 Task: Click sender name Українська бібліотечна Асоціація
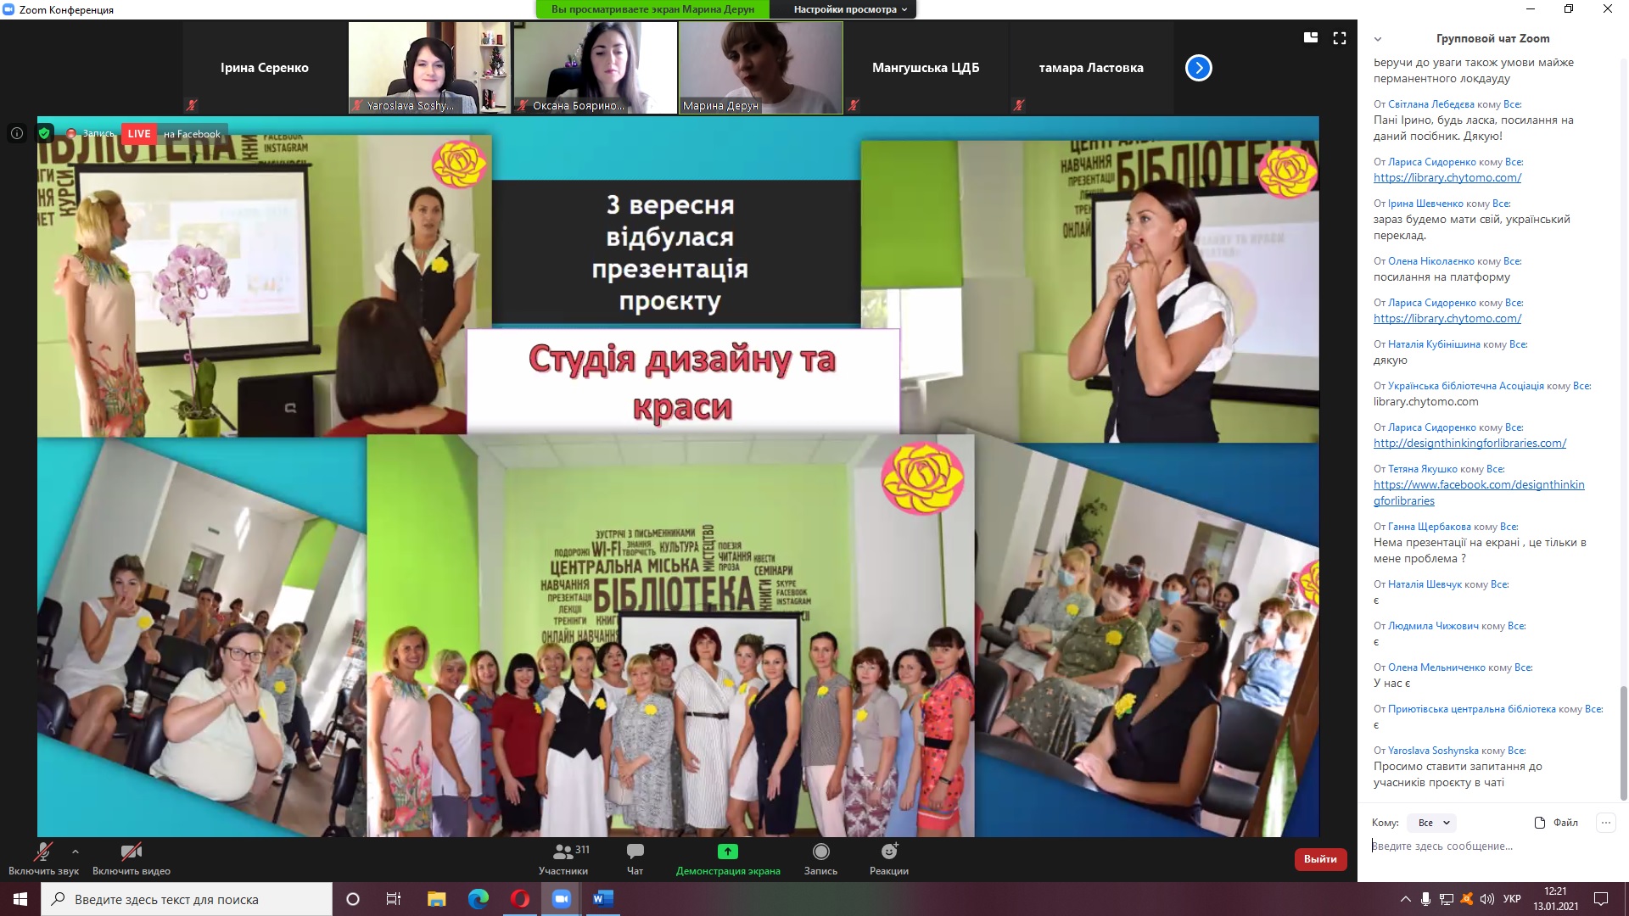(x=1466, y=386)
